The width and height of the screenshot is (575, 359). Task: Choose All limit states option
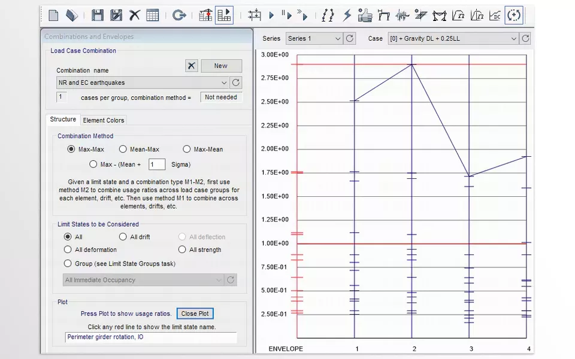click(68, 237)
